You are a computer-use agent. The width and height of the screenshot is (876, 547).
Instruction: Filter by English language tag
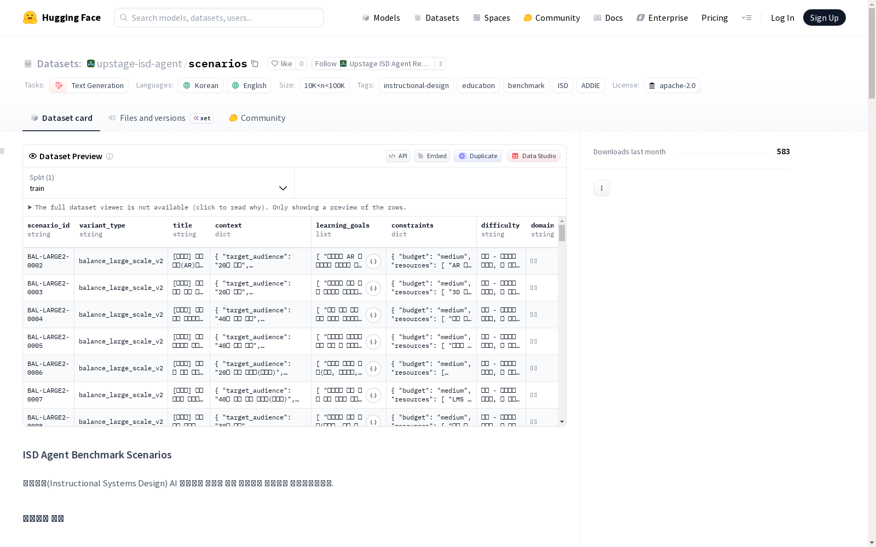(x=249, y=85)
